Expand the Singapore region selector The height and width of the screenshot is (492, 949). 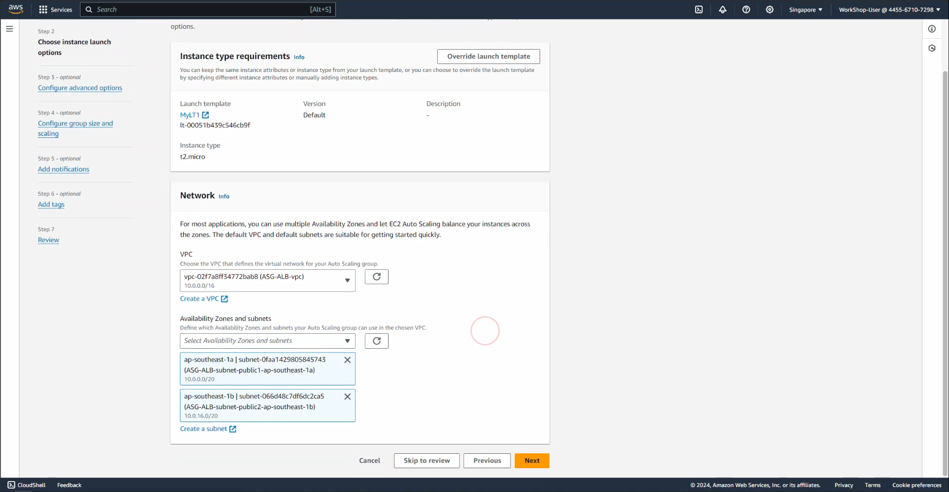pos(805,9)
